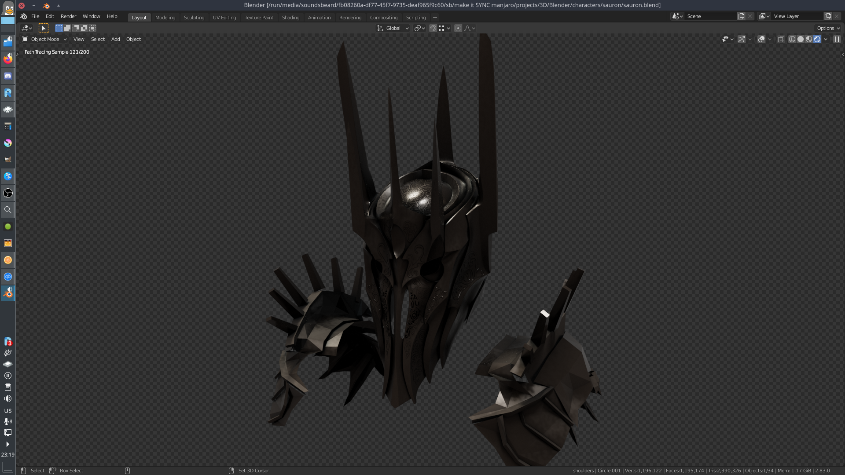Switch to rendered shading
The image size is (845, 475).
[x=817, y=39]
